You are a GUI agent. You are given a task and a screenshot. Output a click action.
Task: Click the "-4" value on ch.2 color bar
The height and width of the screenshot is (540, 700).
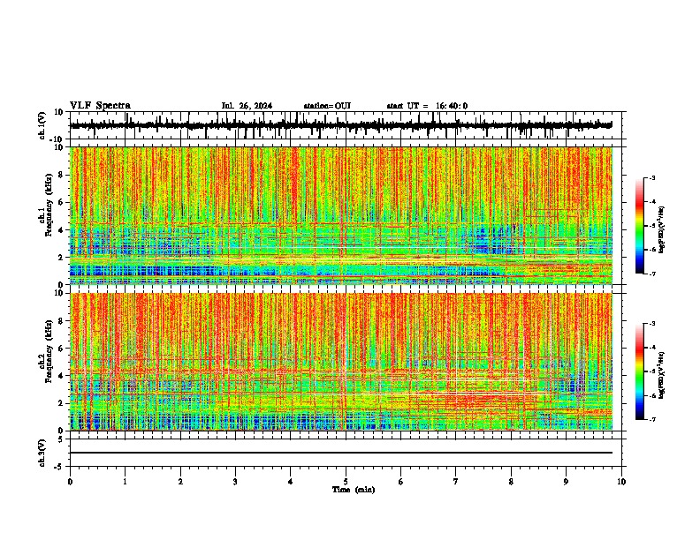652,348
